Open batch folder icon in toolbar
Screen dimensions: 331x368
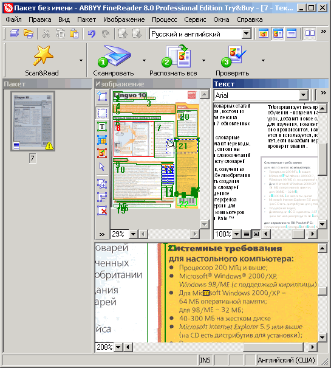click(29, 33)
